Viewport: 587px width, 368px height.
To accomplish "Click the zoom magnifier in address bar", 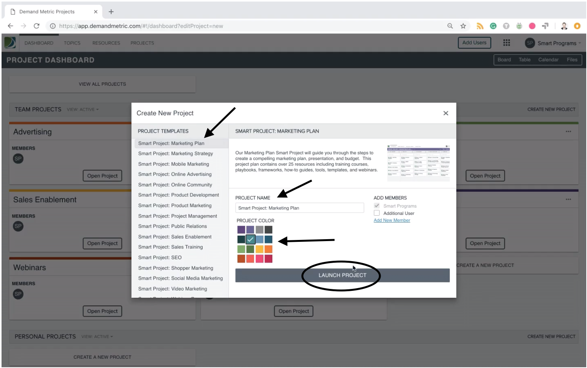I will [x=450, y=26].
